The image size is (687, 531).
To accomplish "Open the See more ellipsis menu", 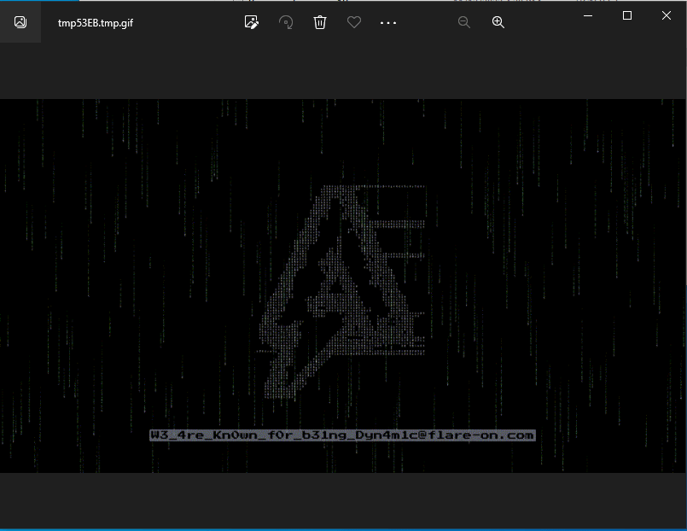I will (388, 22).
